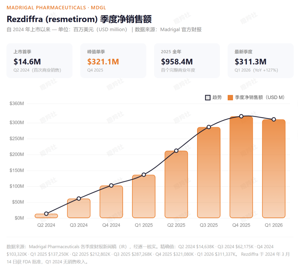Toggle the 趋势 legend swatch

coord(208,98)
